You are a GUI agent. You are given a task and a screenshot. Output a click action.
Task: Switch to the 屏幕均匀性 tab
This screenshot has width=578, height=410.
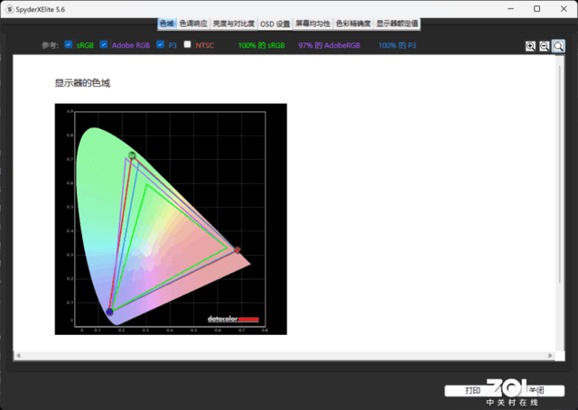tap(312, 23)
